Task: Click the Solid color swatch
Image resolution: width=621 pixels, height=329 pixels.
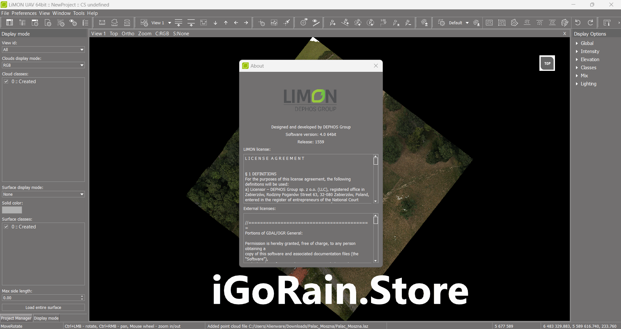Action: (x=12, y=210)
